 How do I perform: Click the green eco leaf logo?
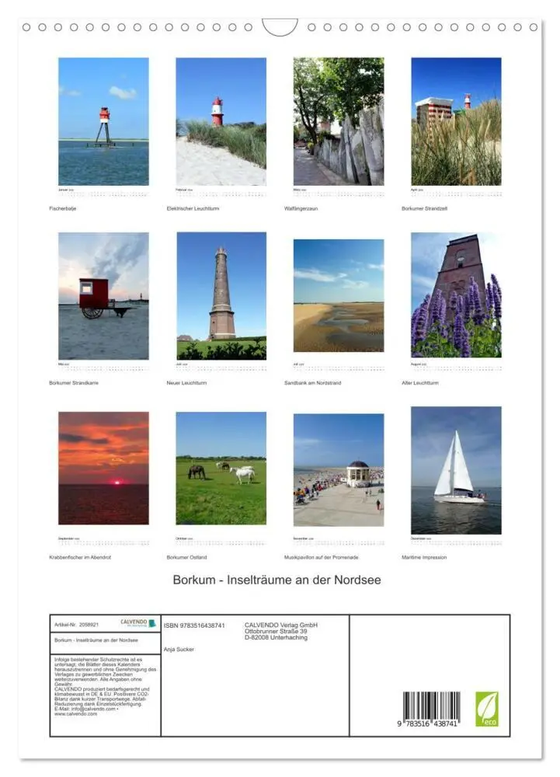(487, 709)
